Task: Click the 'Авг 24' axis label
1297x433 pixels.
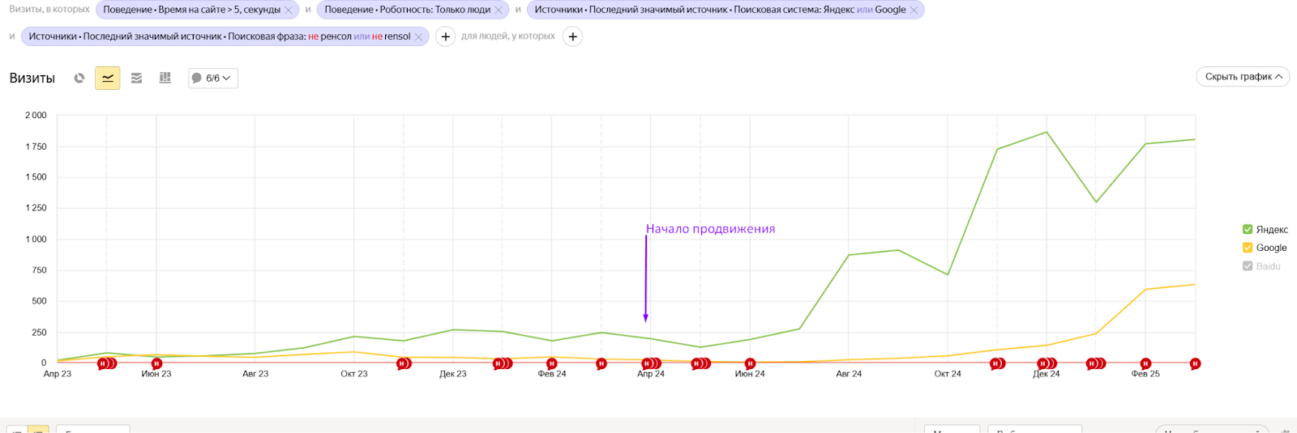Action: [x=849, y=374]
